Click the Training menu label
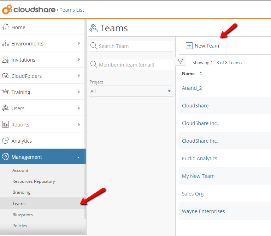 point(21,92)
